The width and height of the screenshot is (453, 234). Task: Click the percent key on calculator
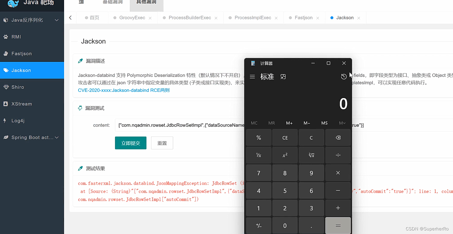coord(259,138)
